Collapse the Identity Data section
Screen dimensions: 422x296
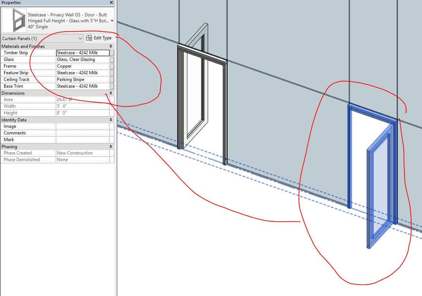tap(111, 120)
